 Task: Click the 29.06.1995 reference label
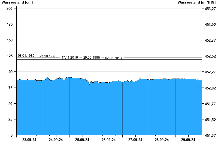(92, 58)
